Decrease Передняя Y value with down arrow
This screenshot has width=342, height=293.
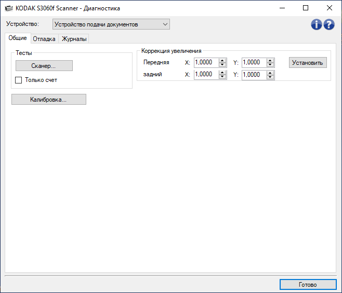(270, 65)
